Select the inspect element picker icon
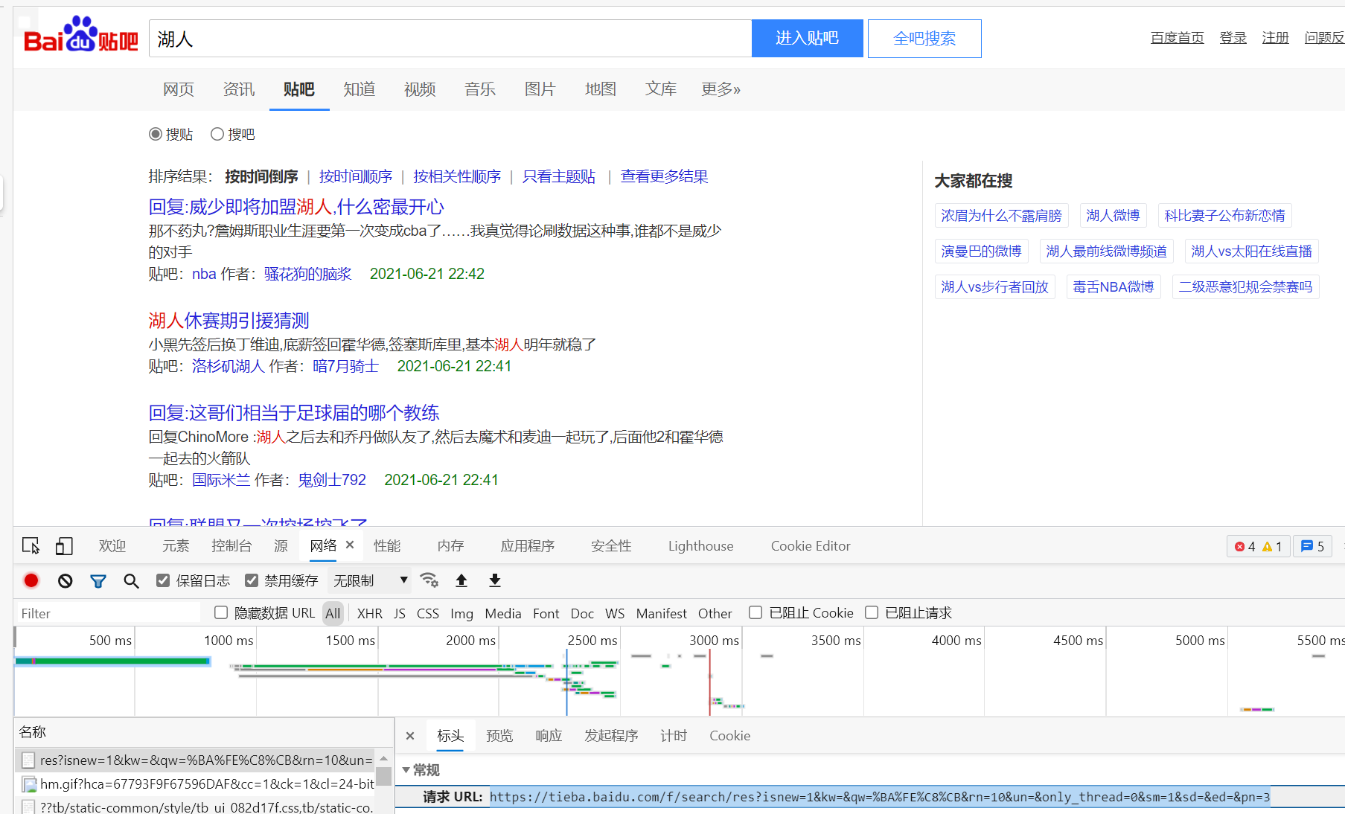Screen dimensions: 1345x814 (31, 546)
